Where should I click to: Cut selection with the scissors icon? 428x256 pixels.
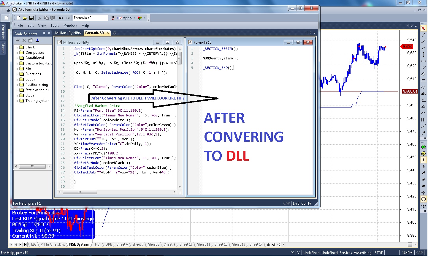point(39,18)
